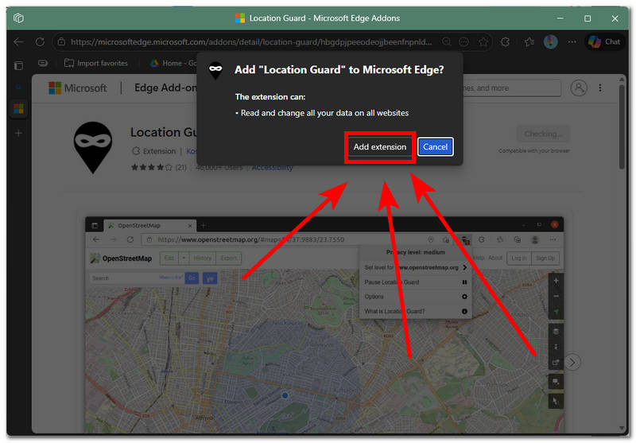Open the Settings and more ellipsis menu
Image resolution: width=636 pixels, height=443 pixels.
[x=572, y=42]
